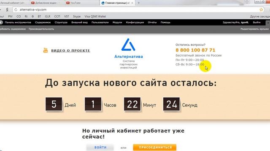The width and height of the screenshot is (270, 151).
Task: Open the 'Содержимое' admin menu
Action: point(43,22)
